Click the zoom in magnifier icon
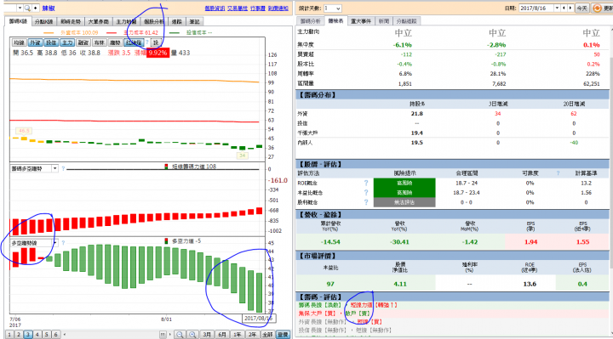 tap(192, 334)
